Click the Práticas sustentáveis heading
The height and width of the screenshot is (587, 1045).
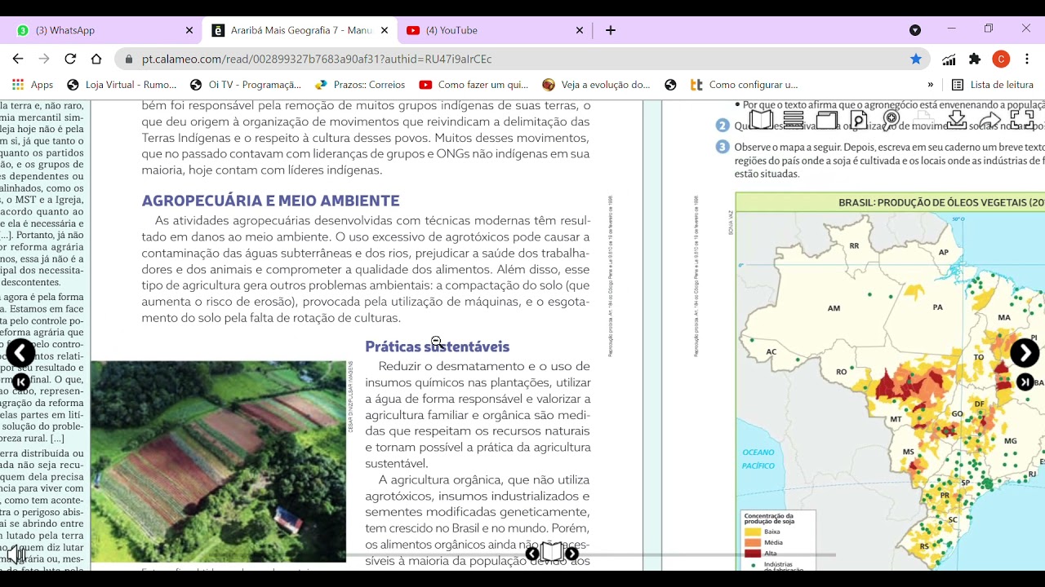click(437, 346)
